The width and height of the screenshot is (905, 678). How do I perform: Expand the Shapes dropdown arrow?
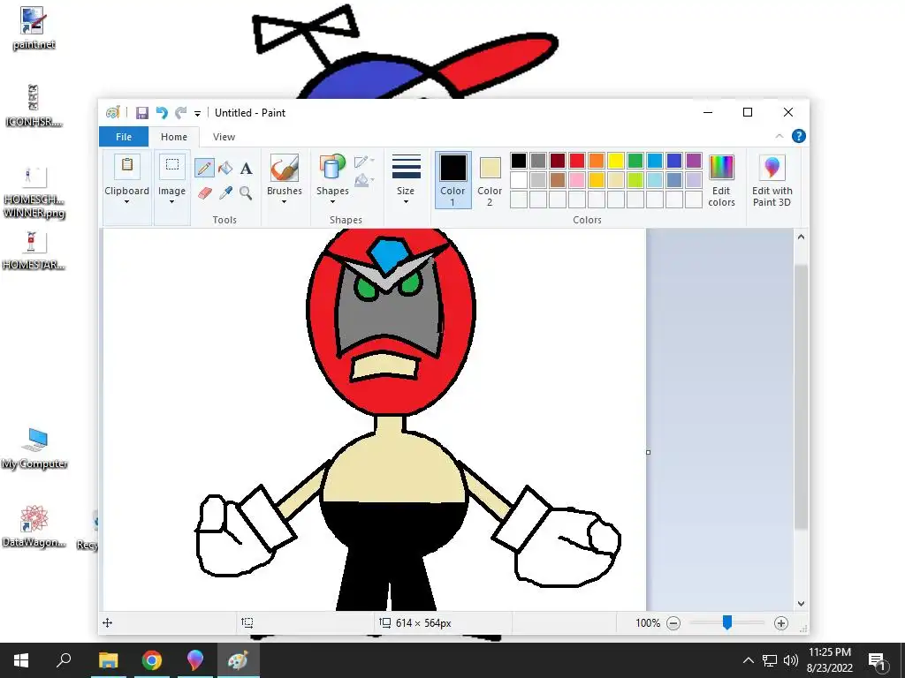[332, 202]
